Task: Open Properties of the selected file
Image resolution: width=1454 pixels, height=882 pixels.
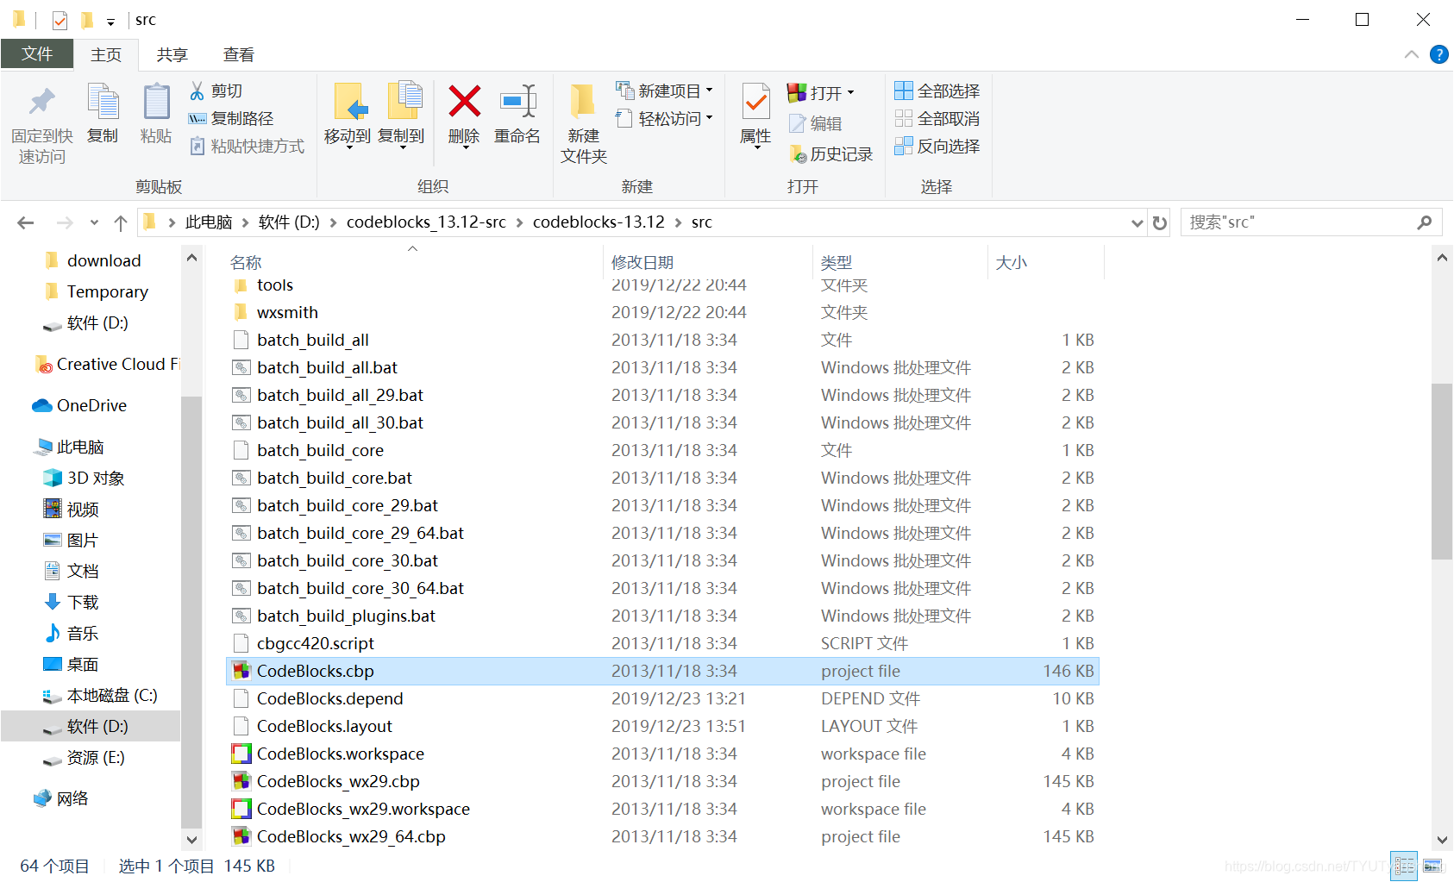Action: tap(755, 116)
